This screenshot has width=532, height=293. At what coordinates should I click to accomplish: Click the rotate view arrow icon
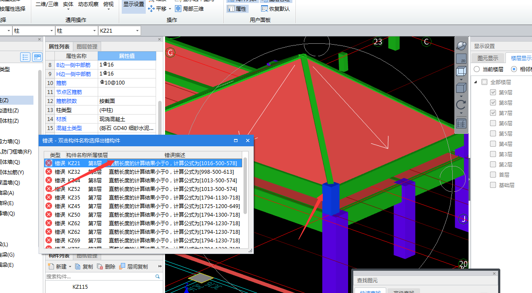(461, 105)
